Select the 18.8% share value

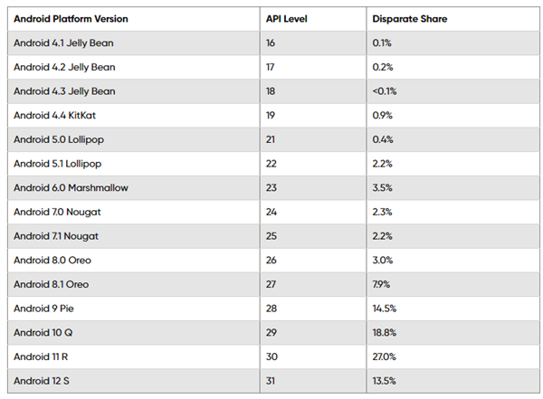pyautogui.click(x=384, y=333)
